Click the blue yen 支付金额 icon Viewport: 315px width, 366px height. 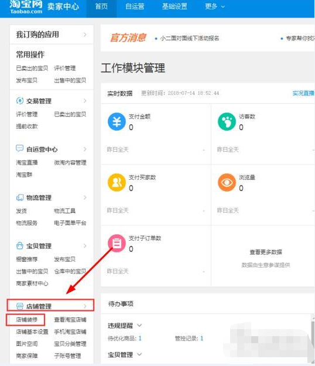[117, 121]
